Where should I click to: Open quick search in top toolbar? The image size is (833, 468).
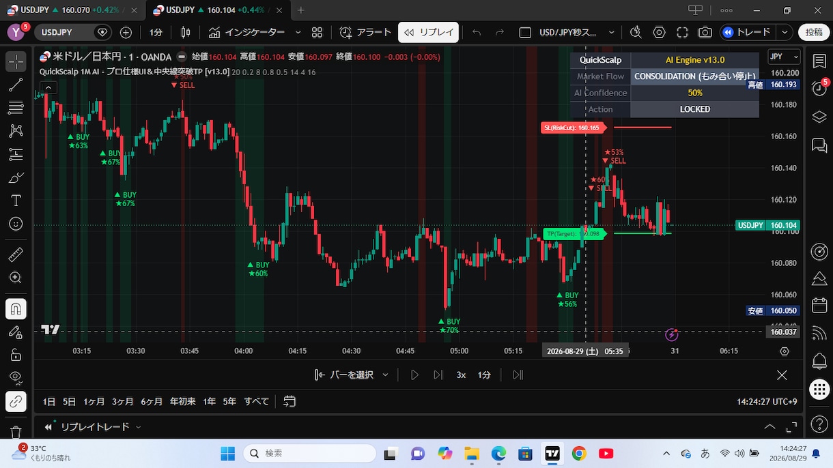tap(636, 32)
